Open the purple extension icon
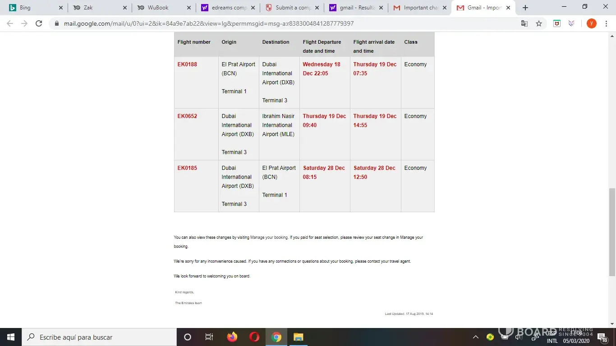Viewport: 616px width, 346px height. point(571,23)
